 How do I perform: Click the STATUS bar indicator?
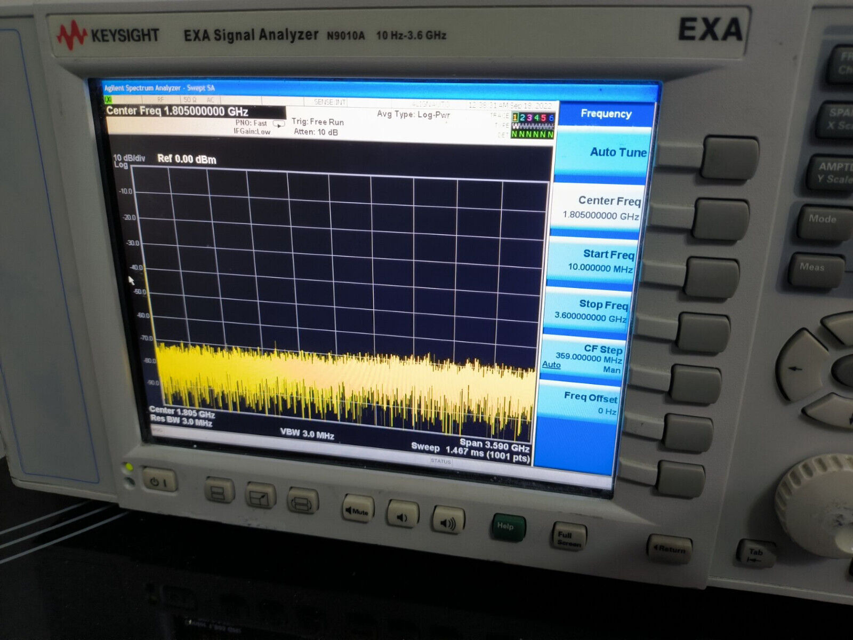click(x=440, y=461)
